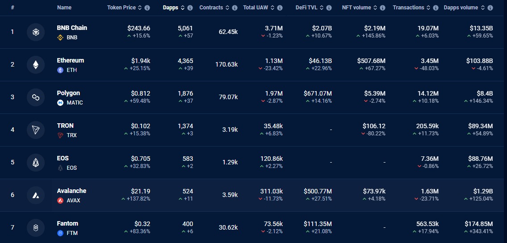The image size is (507, 243).
Task: Click the Contracts header label
Action: [x=211, y=8]
